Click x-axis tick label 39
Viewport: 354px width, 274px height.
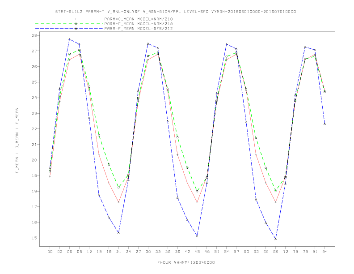178,252
